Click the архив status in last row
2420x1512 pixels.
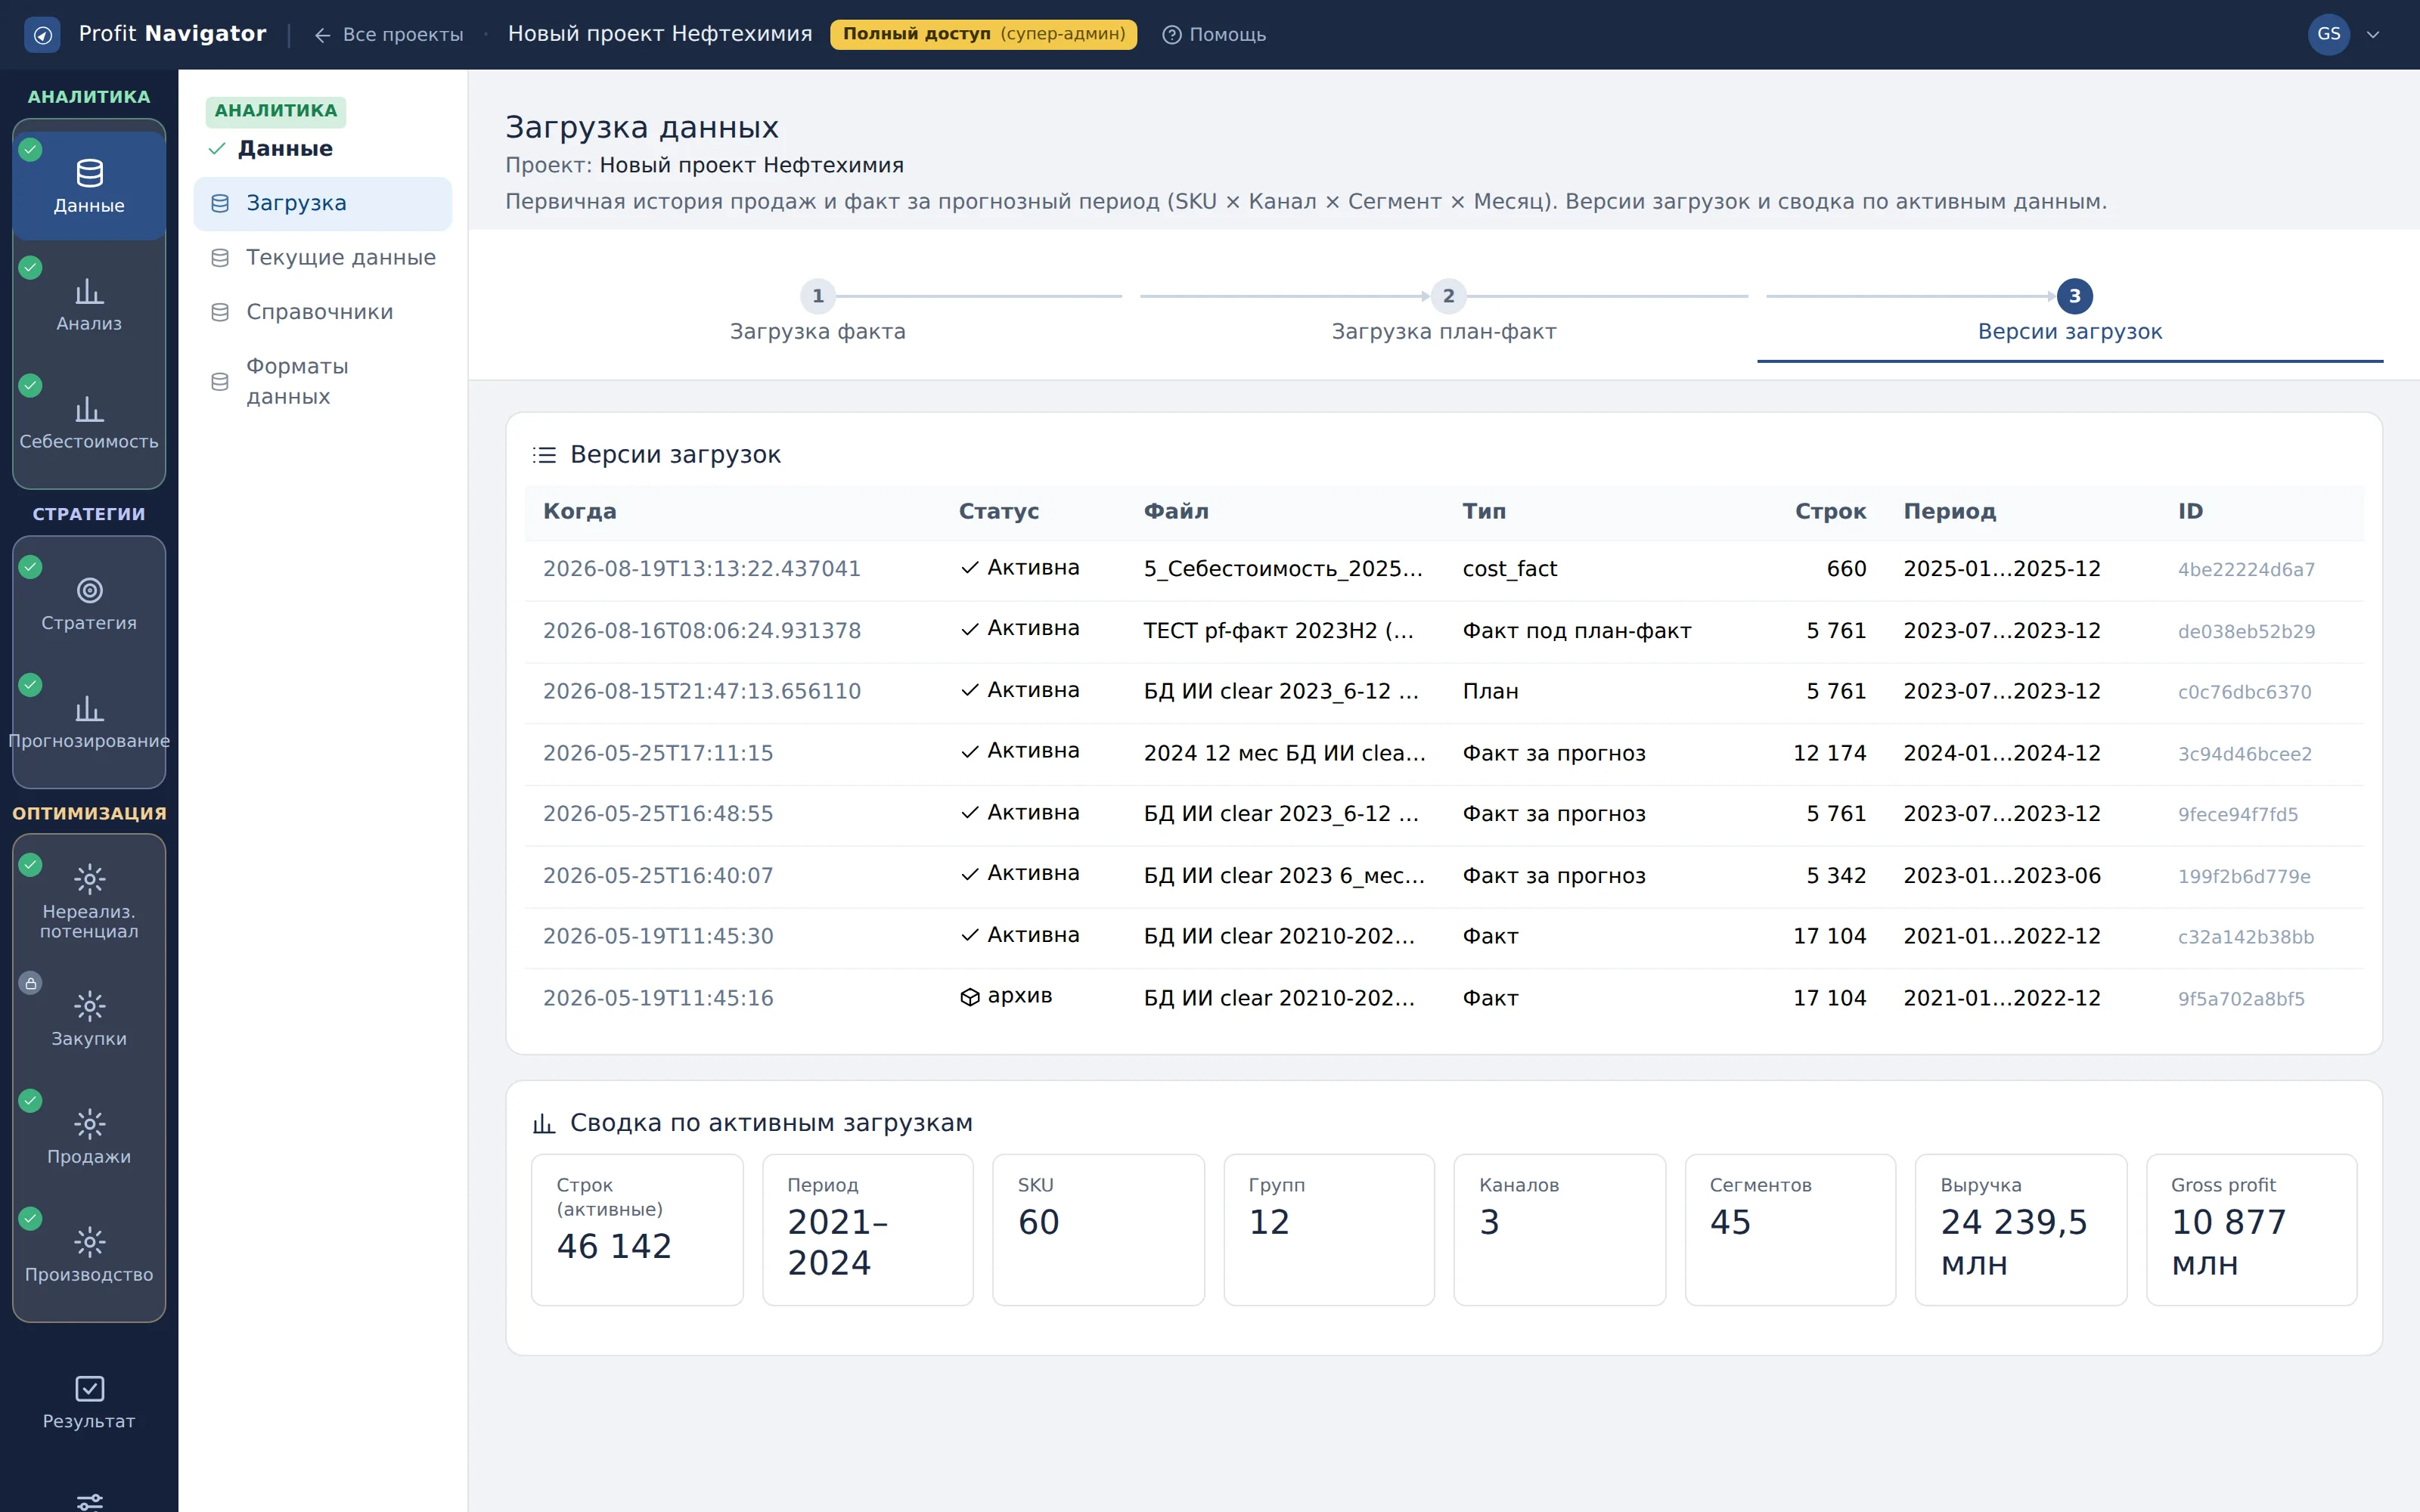(x=1006, y=996)
